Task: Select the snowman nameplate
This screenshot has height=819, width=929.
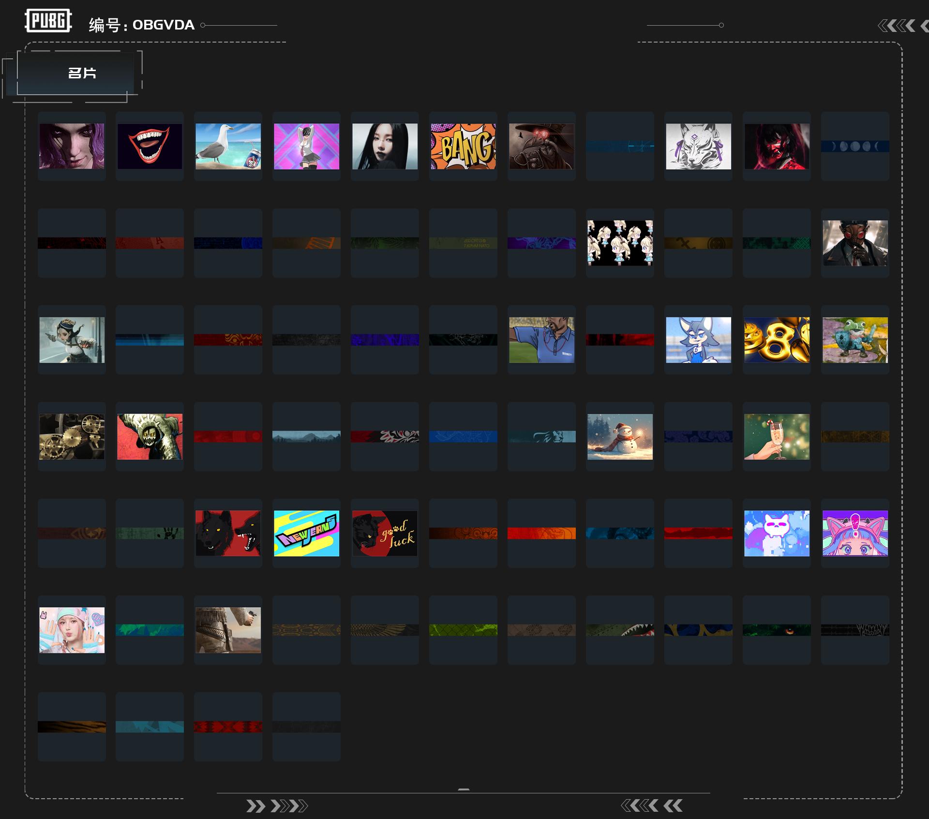Action: (x=620, y=436)
